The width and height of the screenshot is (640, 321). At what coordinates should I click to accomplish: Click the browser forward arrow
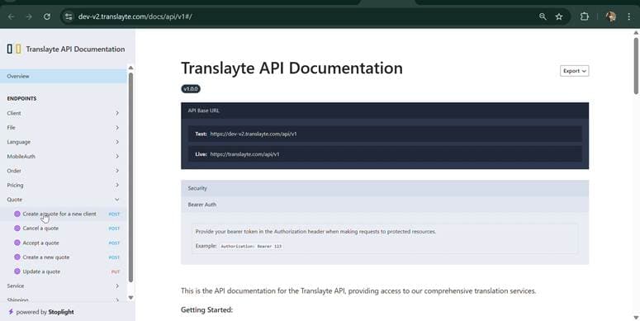pos(29,17)
